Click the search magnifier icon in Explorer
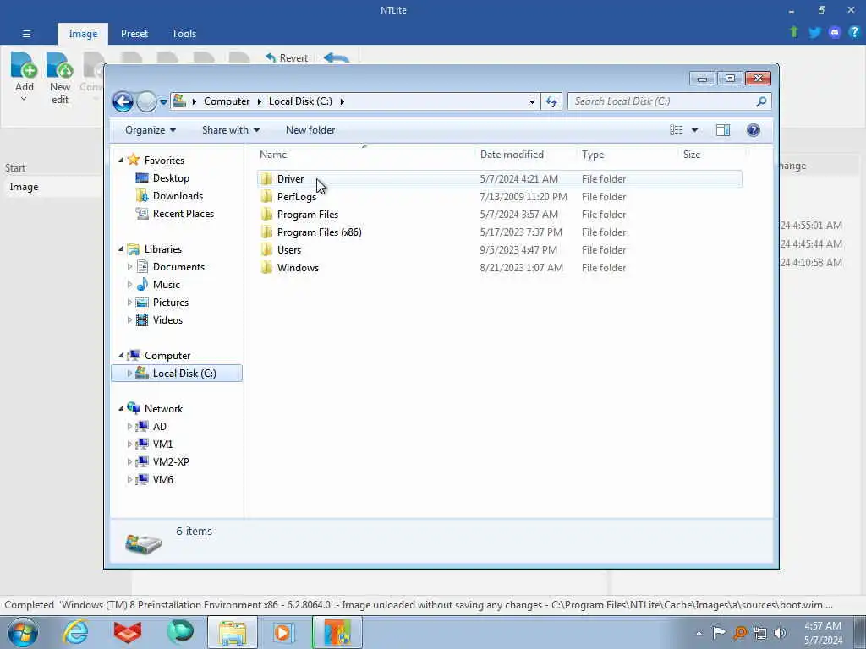This screenshot has height=649, width=866. [761, 101]
